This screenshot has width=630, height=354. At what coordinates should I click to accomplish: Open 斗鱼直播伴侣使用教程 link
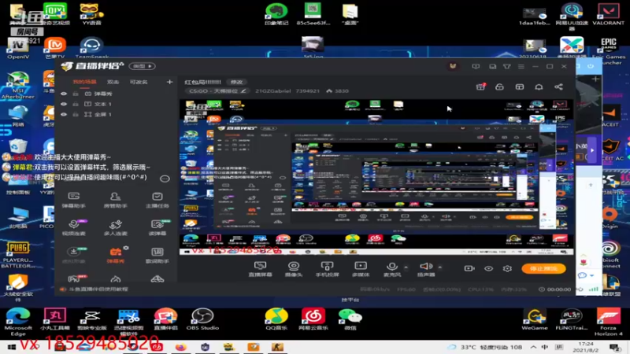98,289
